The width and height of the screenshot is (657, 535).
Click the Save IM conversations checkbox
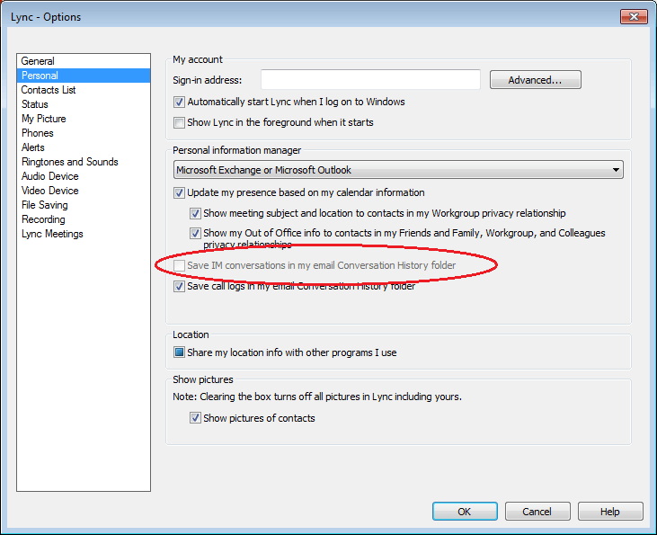(179, 265)
